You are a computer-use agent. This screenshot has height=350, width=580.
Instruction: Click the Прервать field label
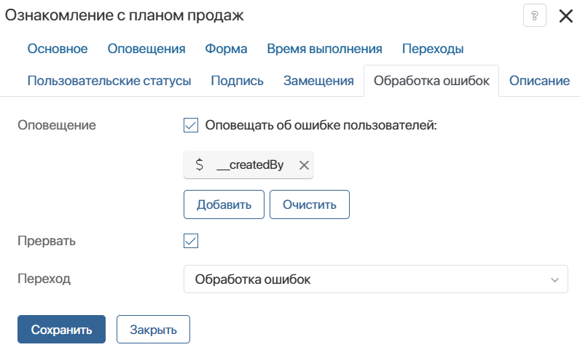coord(47,241)
